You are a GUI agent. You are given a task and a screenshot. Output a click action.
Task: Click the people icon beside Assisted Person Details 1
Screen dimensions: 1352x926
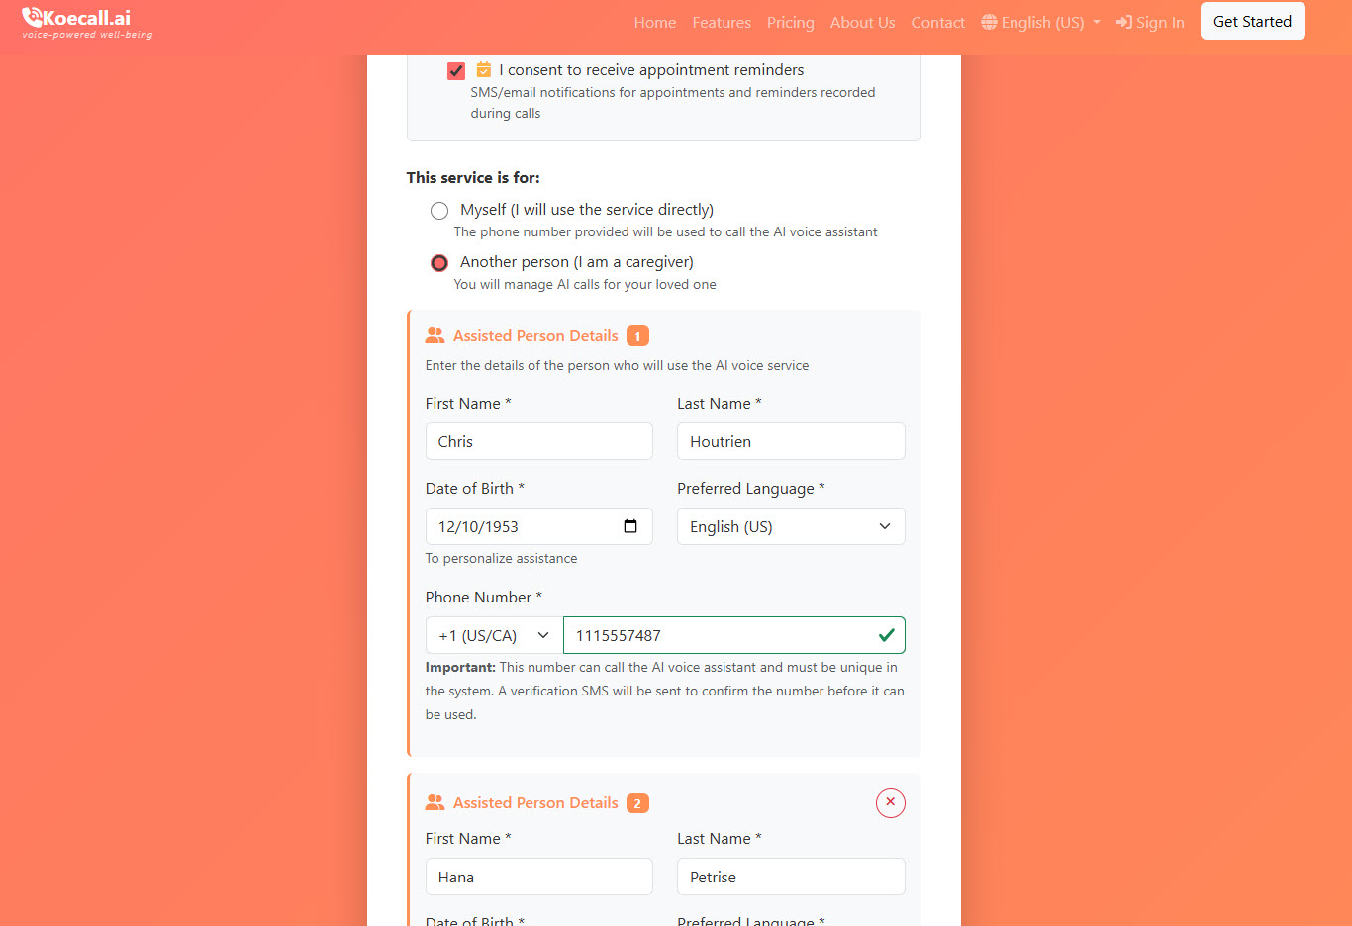pos(435,336)
